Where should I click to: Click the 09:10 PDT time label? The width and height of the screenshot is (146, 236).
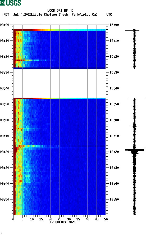click(5, 136)
